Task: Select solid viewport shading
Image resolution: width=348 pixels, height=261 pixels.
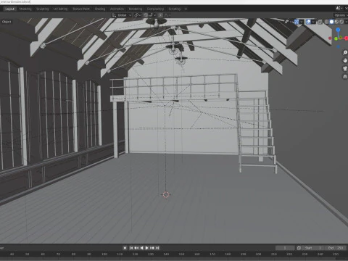Action: coord(331,22)
